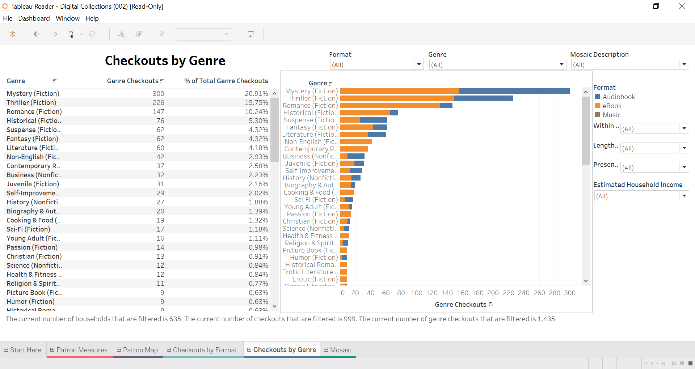This screenshot has width=695, height=369.
Task: Click the Thriller (Fiction) eBook bar segment
Action: (x=397, y=98)
